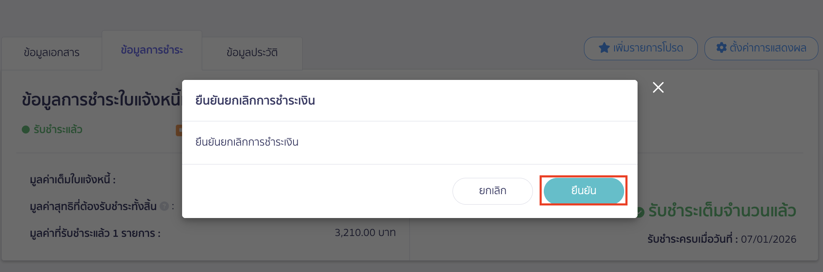The image size is (823, 272).
Task: Open the ข้อมูลประวัติ tab
Action: click(x=252, y=53)
